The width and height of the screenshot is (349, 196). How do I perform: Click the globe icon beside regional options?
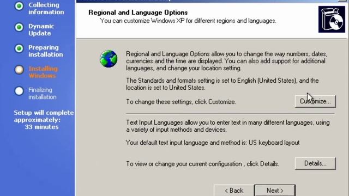point(109,59)
